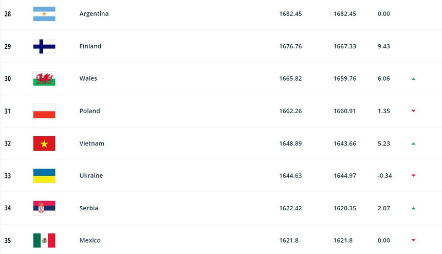
Task: Click the green up arrow for Serbia
Action: pos(413,208)
